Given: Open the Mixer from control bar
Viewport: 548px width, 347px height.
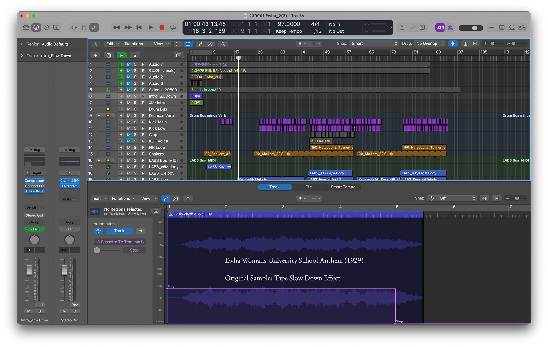Looking at the screenshot, I should [x=84, y=28].
